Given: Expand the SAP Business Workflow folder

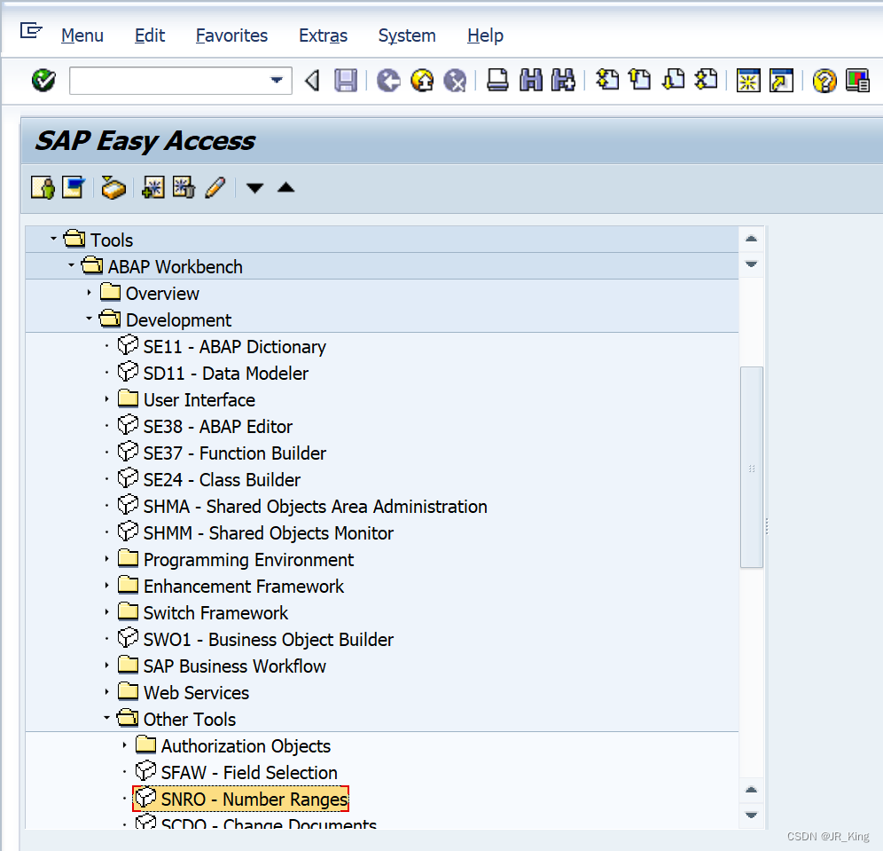Looking at the screenshot, I should tap(106, 665).
